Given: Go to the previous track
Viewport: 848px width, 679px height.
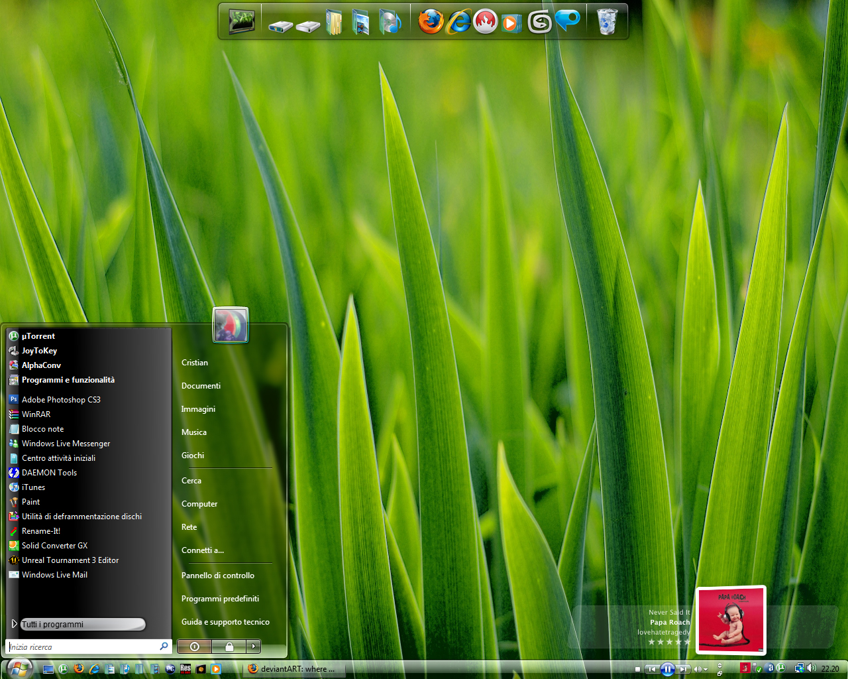Looking at the screenshot, I should click(x=652, y=669).
